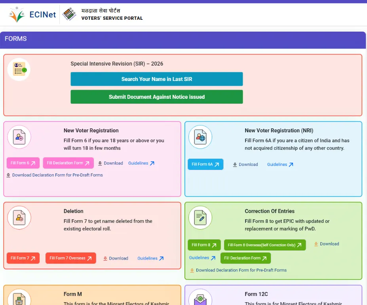Image resolution: width=367 pixels, height=305 pixels.
Task: Click the Correction Of Entries pencil icon
Action: coord(200,217)
